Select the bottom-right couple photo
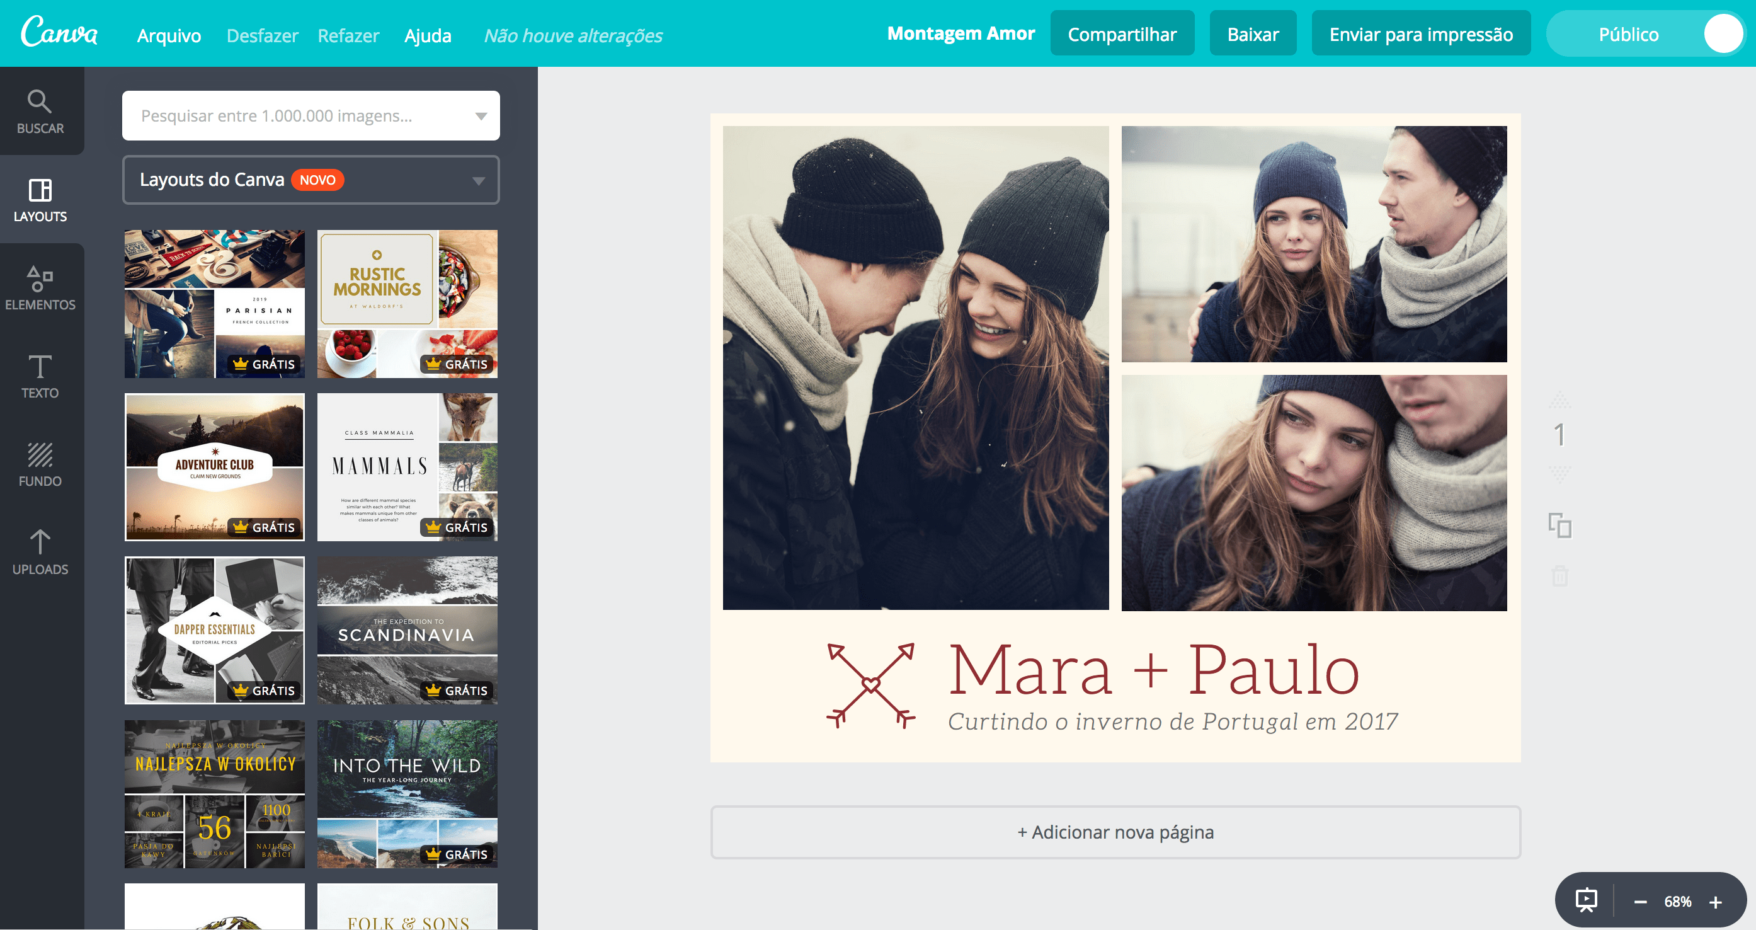Image resolution: width=1756 pixels, height=930 pixels. [x=1314, y=493]
